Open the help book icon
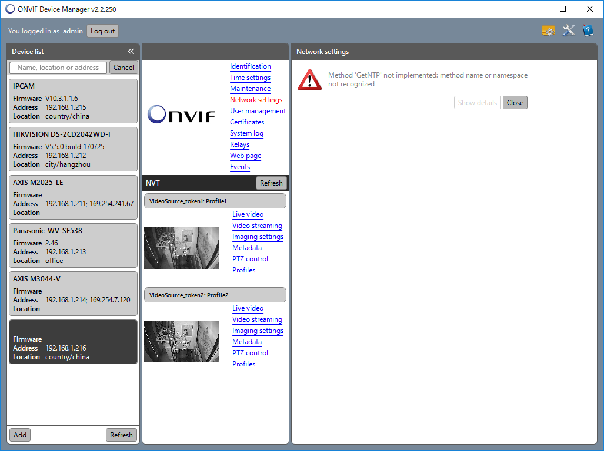The image size is (604, 451). click(588, 31)
